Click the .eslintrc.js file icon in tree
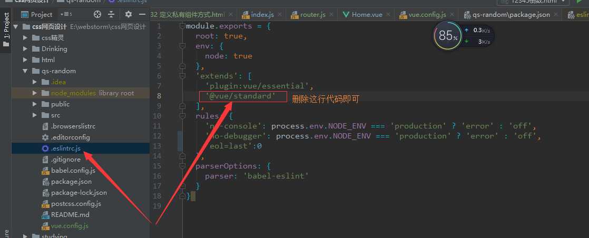Screen dimensions: 589x238 (x=45, y=148)
